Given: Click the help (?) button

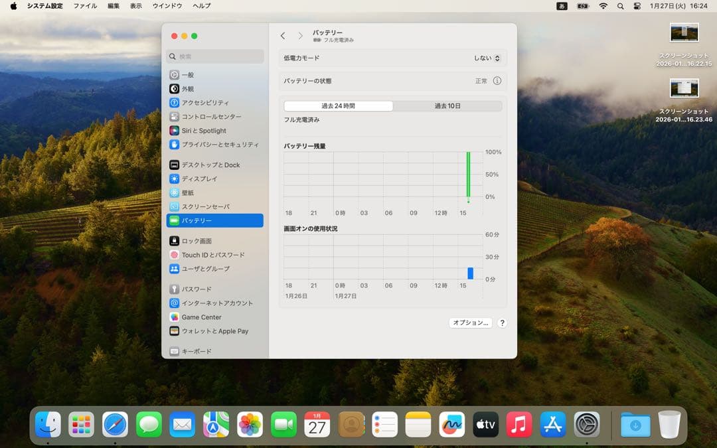Looking at the screenshot, I should click(x=502, y=323).
